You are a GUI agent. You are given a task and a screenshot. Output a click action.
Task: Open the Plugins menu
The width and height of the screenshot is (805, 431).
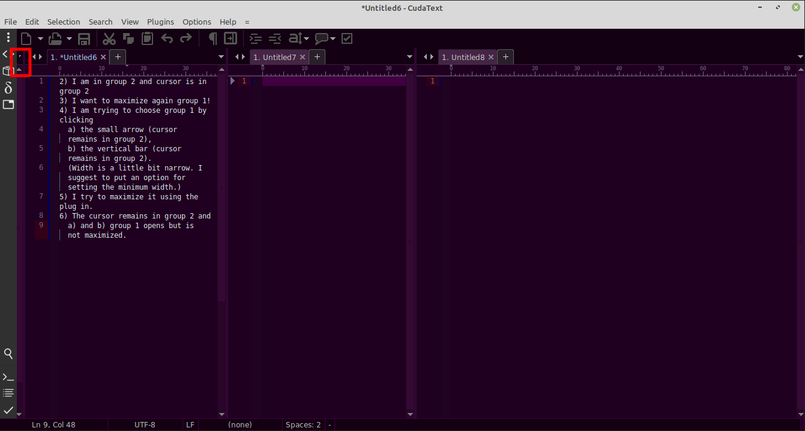[160, 22]
